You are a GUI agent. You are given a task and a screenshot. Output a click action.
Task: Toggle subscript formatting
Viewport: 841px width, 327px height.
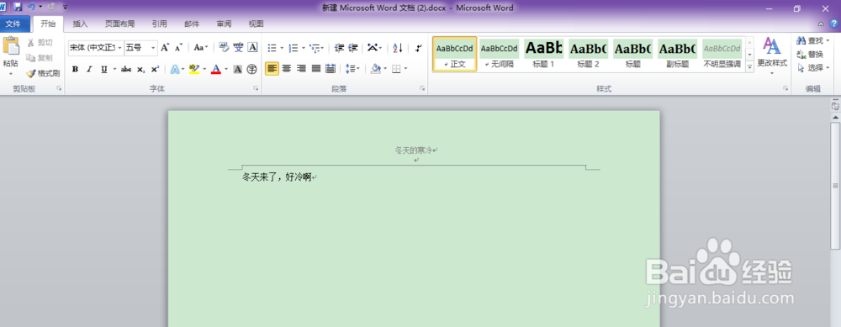coord(140,69)
